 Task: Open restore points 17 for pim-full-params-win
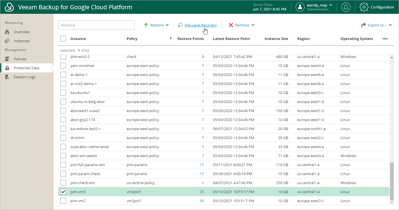(x=202, y=165)
